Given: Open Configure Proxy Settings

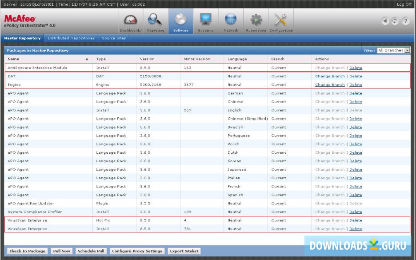Looking at the screenshot, I should pyautogui.click(x=137, y=251).
